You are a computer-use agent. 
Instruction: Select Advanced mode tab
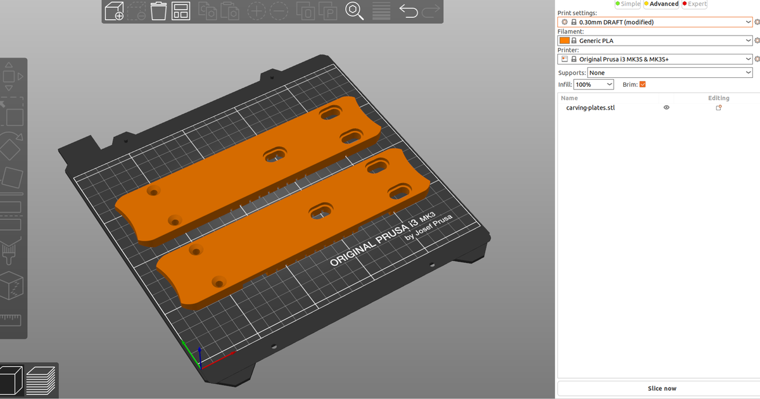[663, 4]
